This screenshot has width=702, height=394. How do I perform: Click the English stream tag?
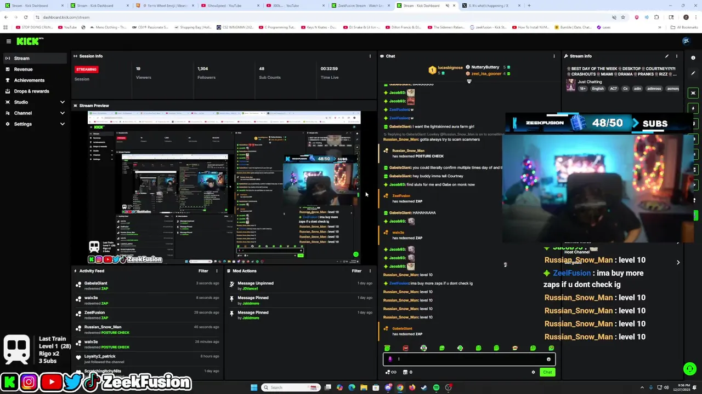point(598,89)
